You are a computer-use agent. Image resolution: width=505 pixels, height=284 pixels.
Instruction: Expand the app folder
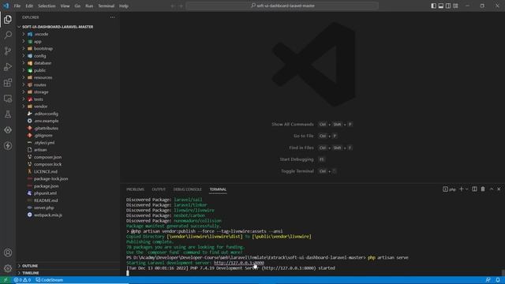68,42
